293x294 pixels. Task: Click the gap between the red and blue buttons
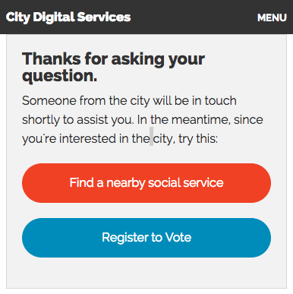click(x=146, y=210)
